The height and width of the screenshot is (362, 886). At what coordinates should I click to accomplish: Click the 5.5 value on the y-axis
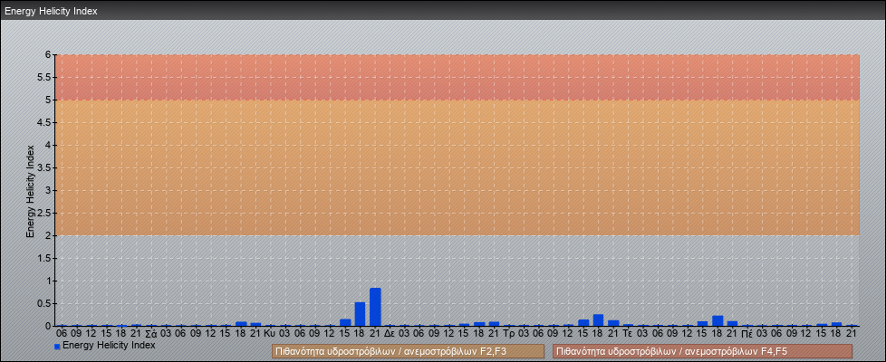point(44,77)
